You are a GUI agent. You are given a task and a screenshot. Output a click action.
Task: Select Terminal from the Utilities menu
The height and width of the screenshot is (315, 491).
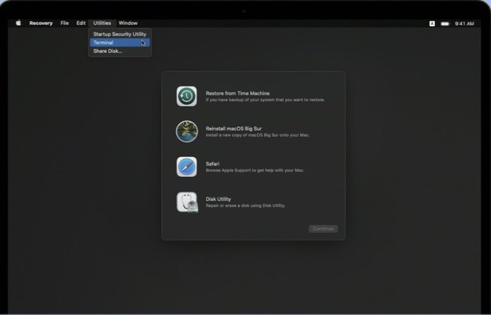[x=120, y=43]
